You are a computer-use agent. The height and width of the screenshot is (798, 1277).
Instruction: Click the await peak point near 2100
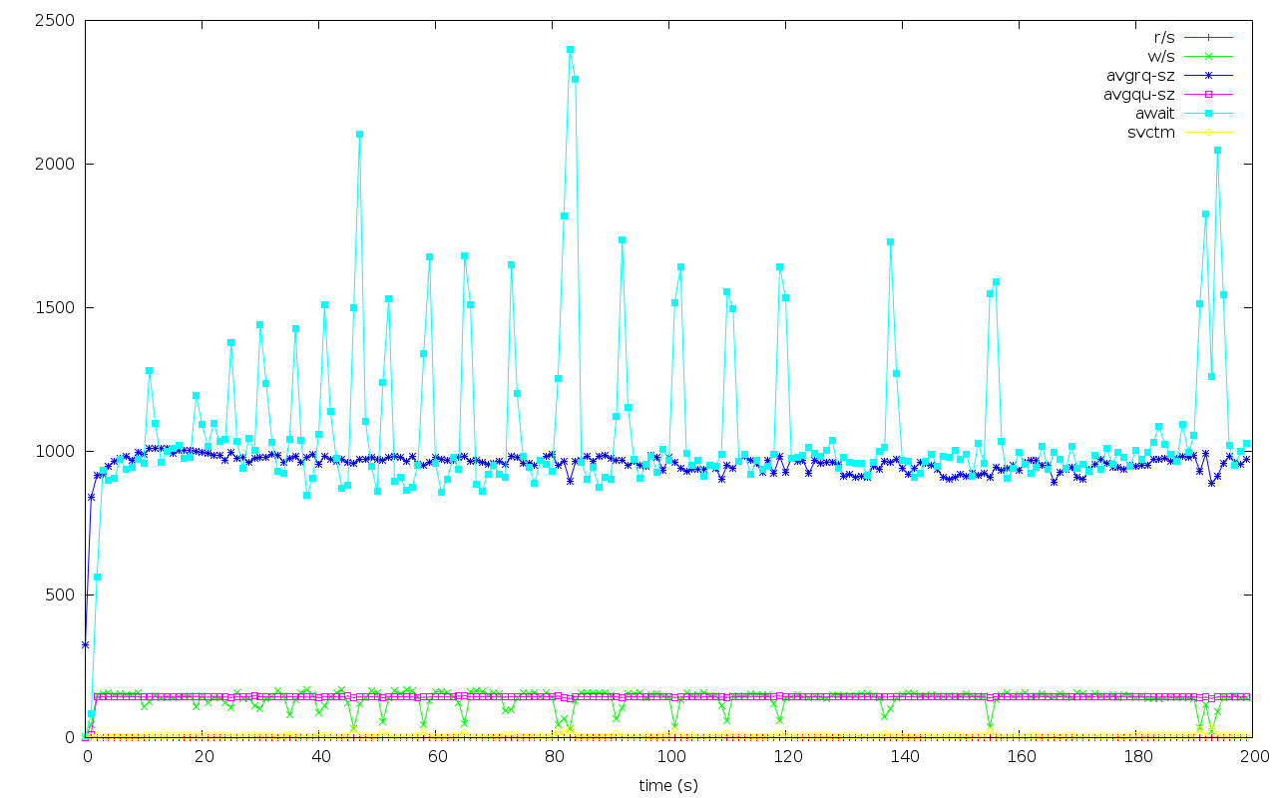(359, 134)
